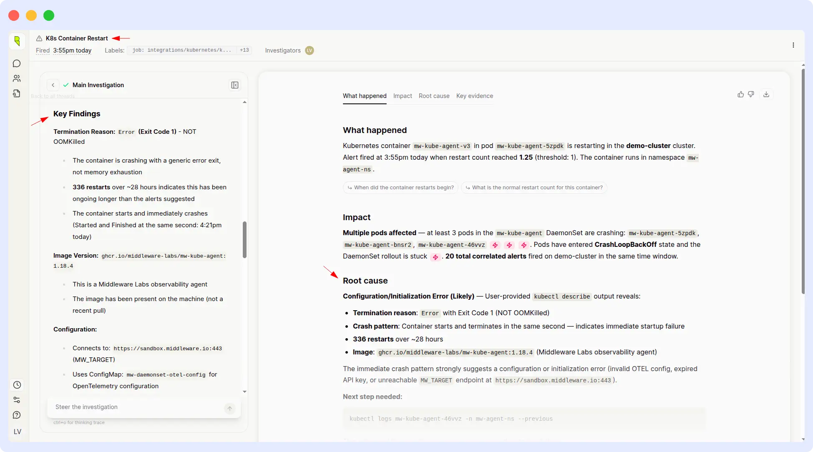Open the Impact tab
This screenshot has width=813, height=452.
click(402, 96)
